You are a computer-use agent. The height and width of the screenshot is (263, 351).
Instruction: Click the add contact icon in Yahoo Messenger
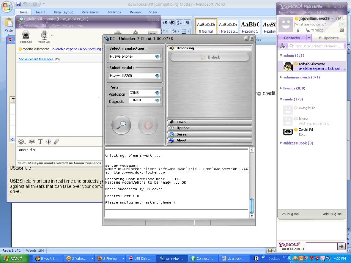coord(283,46)
